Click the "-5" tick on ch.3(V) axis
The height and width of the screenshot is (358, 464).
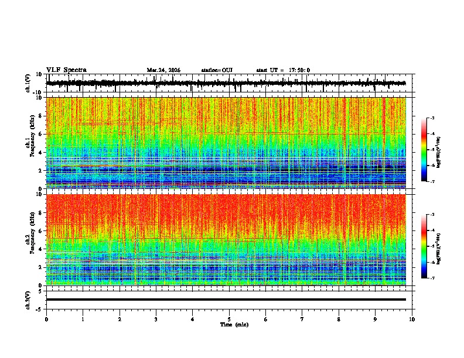(x=39, y=309)
